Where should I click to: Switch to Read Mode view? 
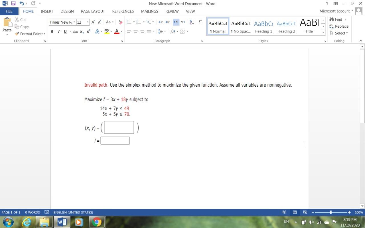[284, 212]
